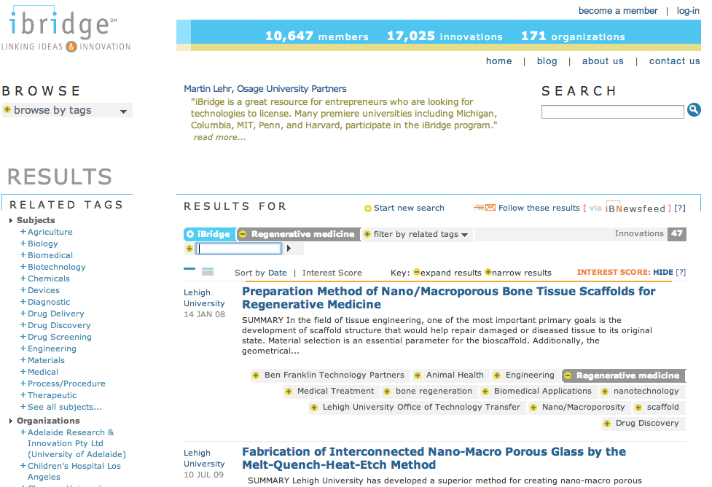
Task: Click become a member
Action: click(x=617, y=10)
